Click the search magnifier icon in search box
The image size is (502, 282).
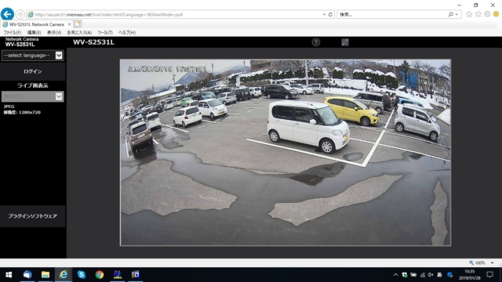(451, 14)
